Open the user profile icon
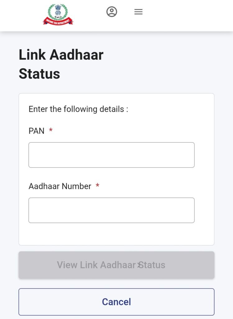The width and height of the screenshot is (233, 319). 112,12
